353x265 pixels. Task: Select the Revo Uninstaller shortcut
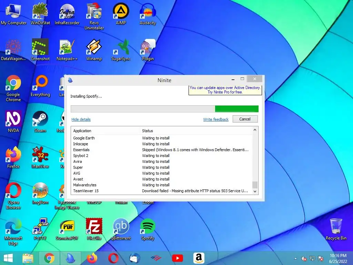coord(94,17)
